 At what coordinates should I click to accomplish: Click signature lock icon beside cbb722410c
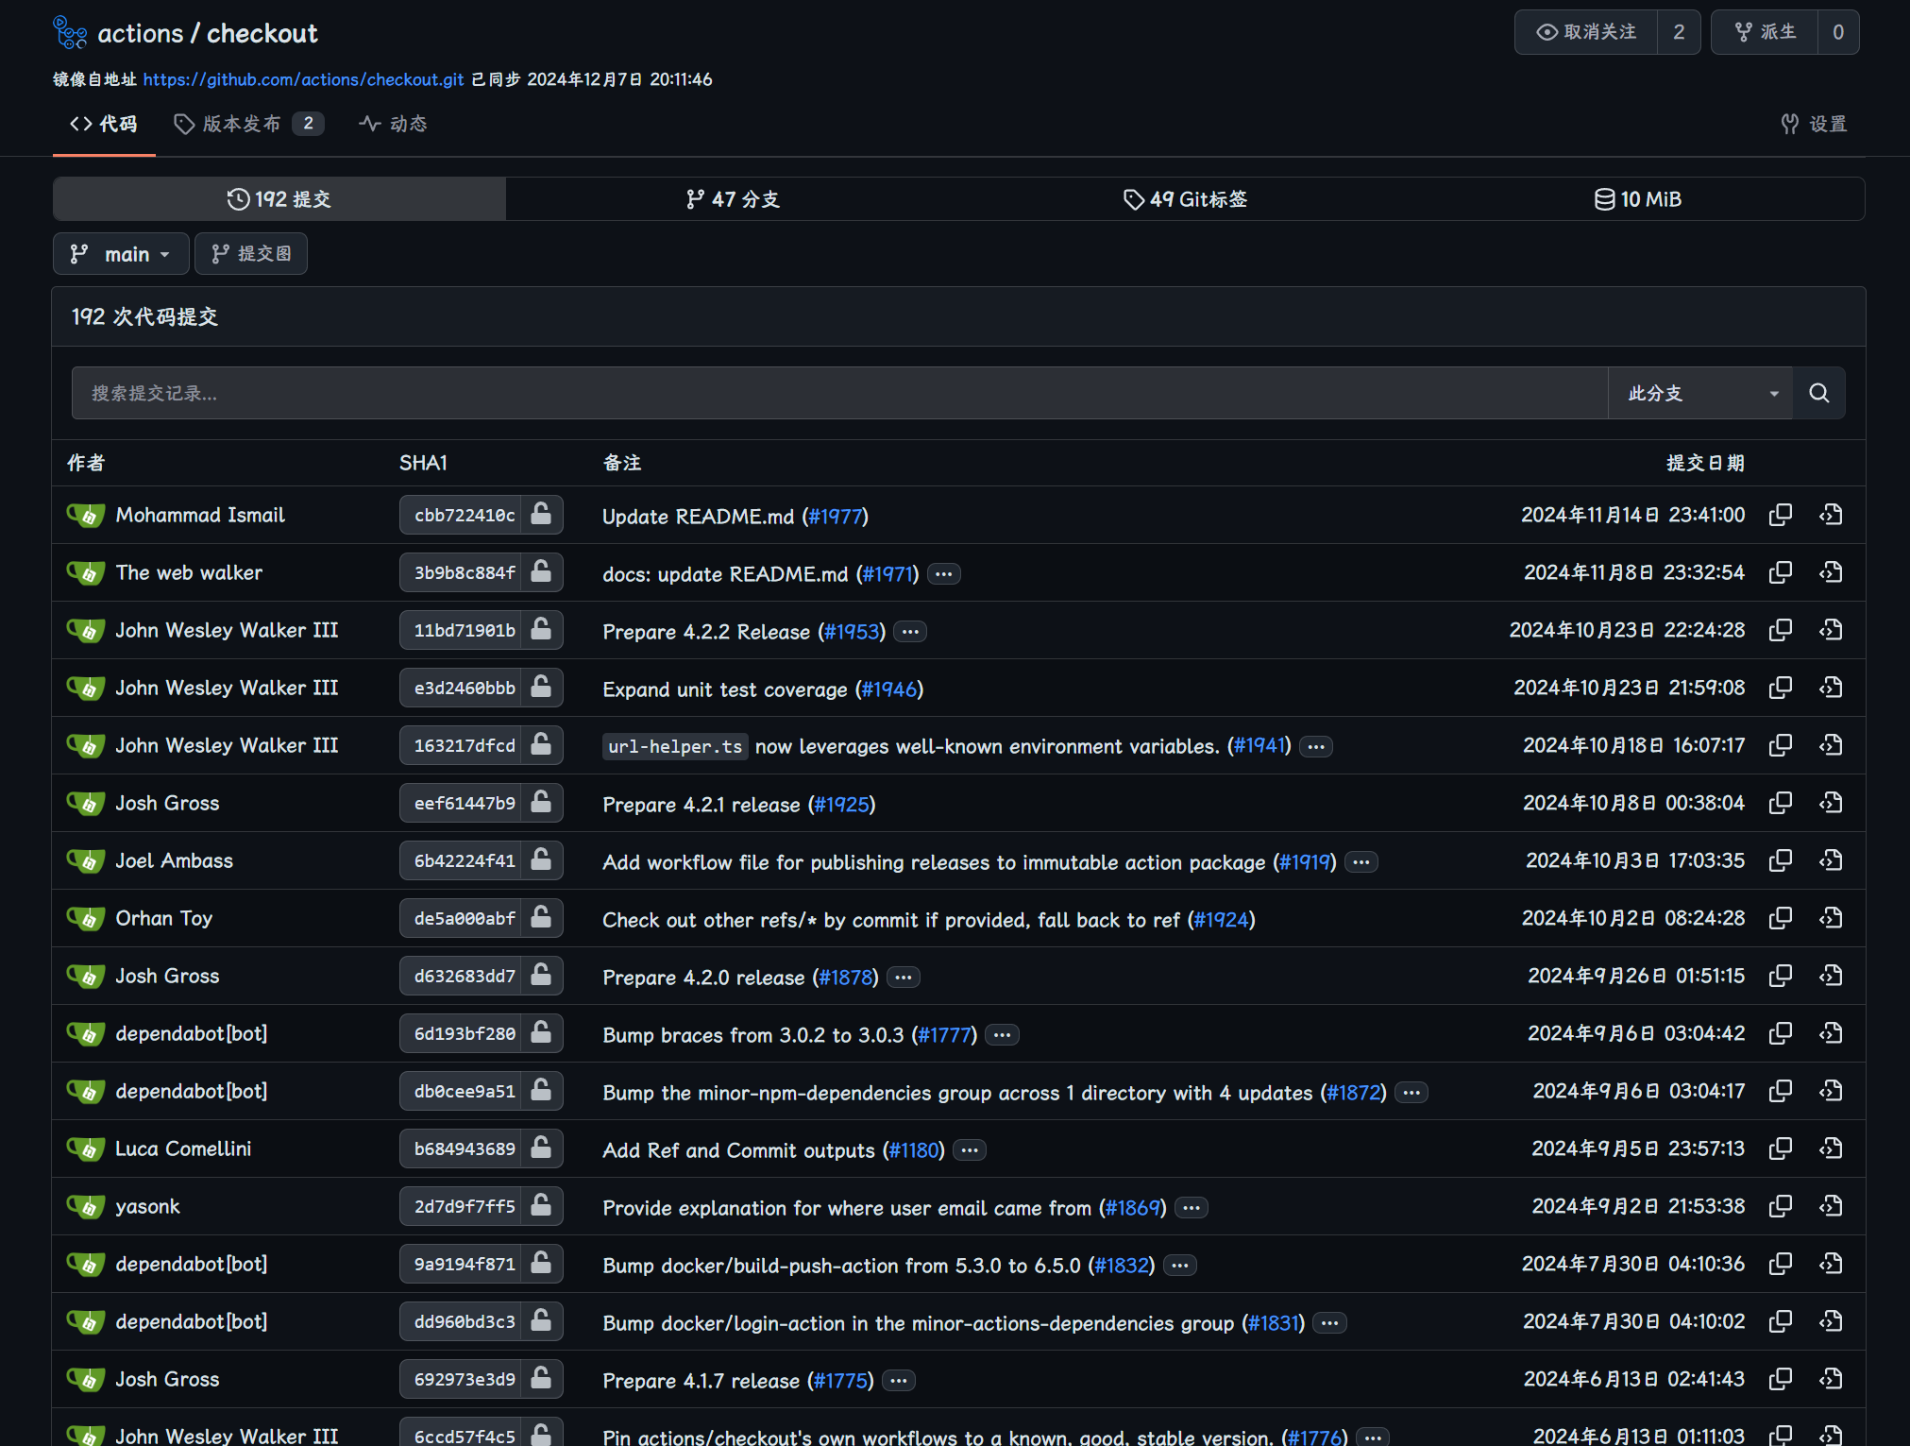(x=541, y=515)
